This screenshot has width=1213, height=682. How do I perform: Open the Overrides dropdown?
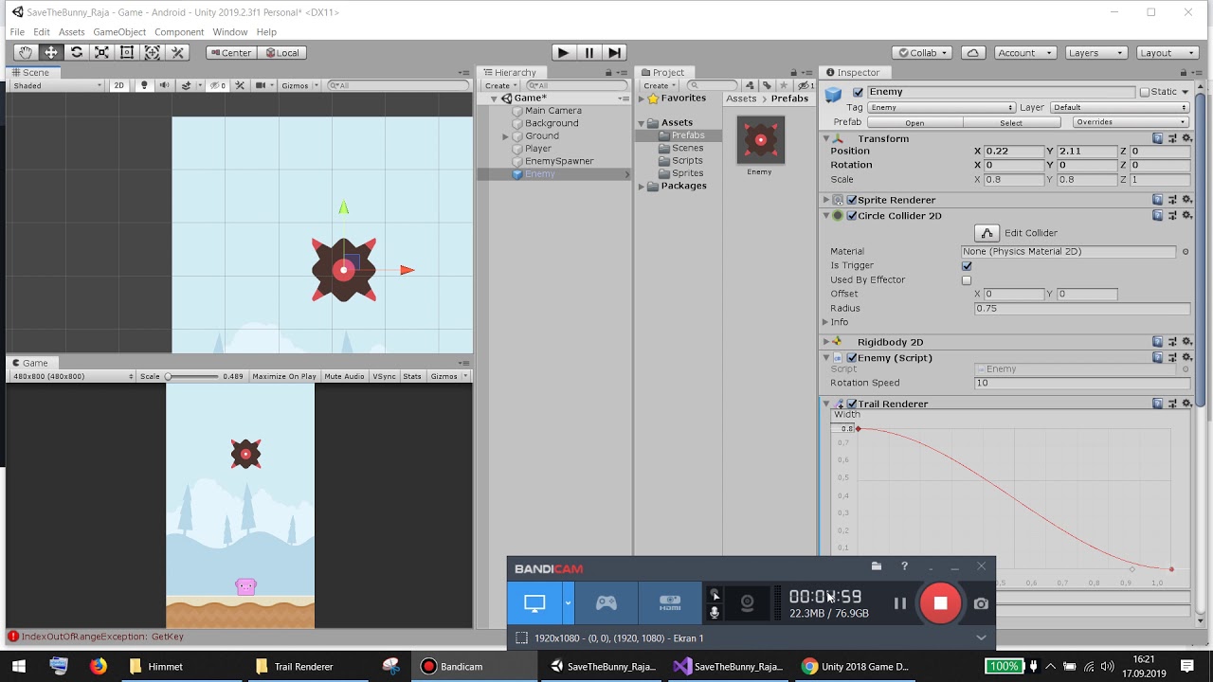(1131, 122)
